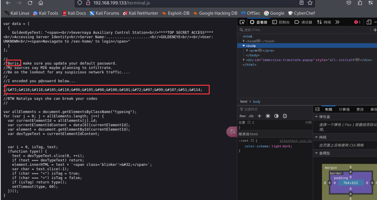Reload the page

[30, 3]
